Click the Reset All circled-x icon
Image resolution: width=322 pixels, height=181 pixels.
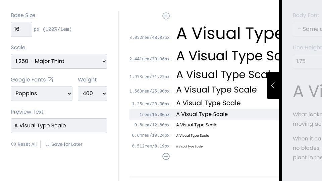tap(13, 144)
